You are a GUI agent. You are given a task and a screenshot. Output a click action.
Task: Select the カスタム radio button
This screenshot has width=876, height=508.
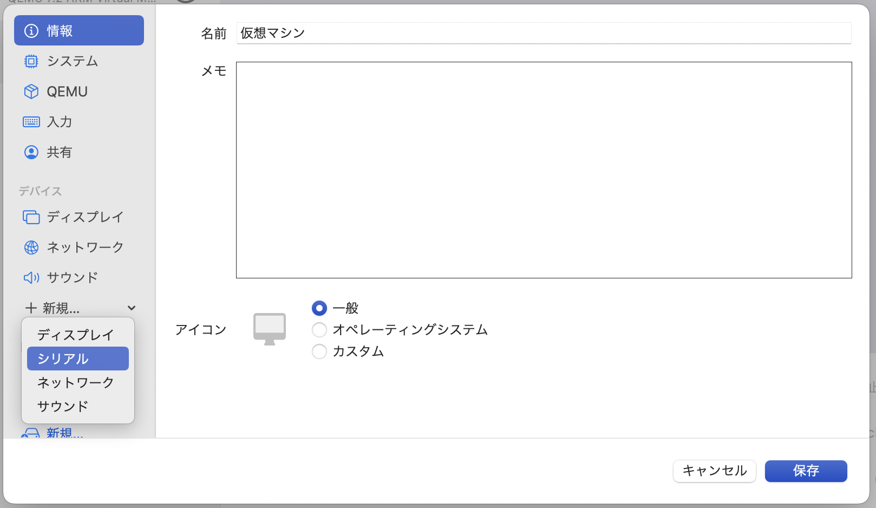pyautogui.click(x=319, y=351)
